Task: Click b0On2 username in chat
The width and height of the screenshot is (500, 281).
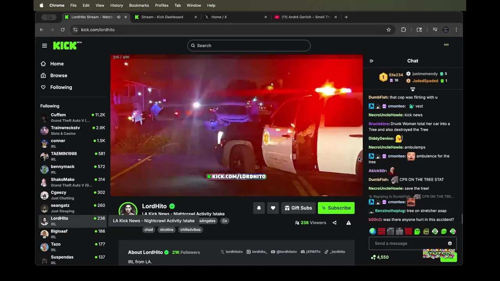Action: [375, 220]
